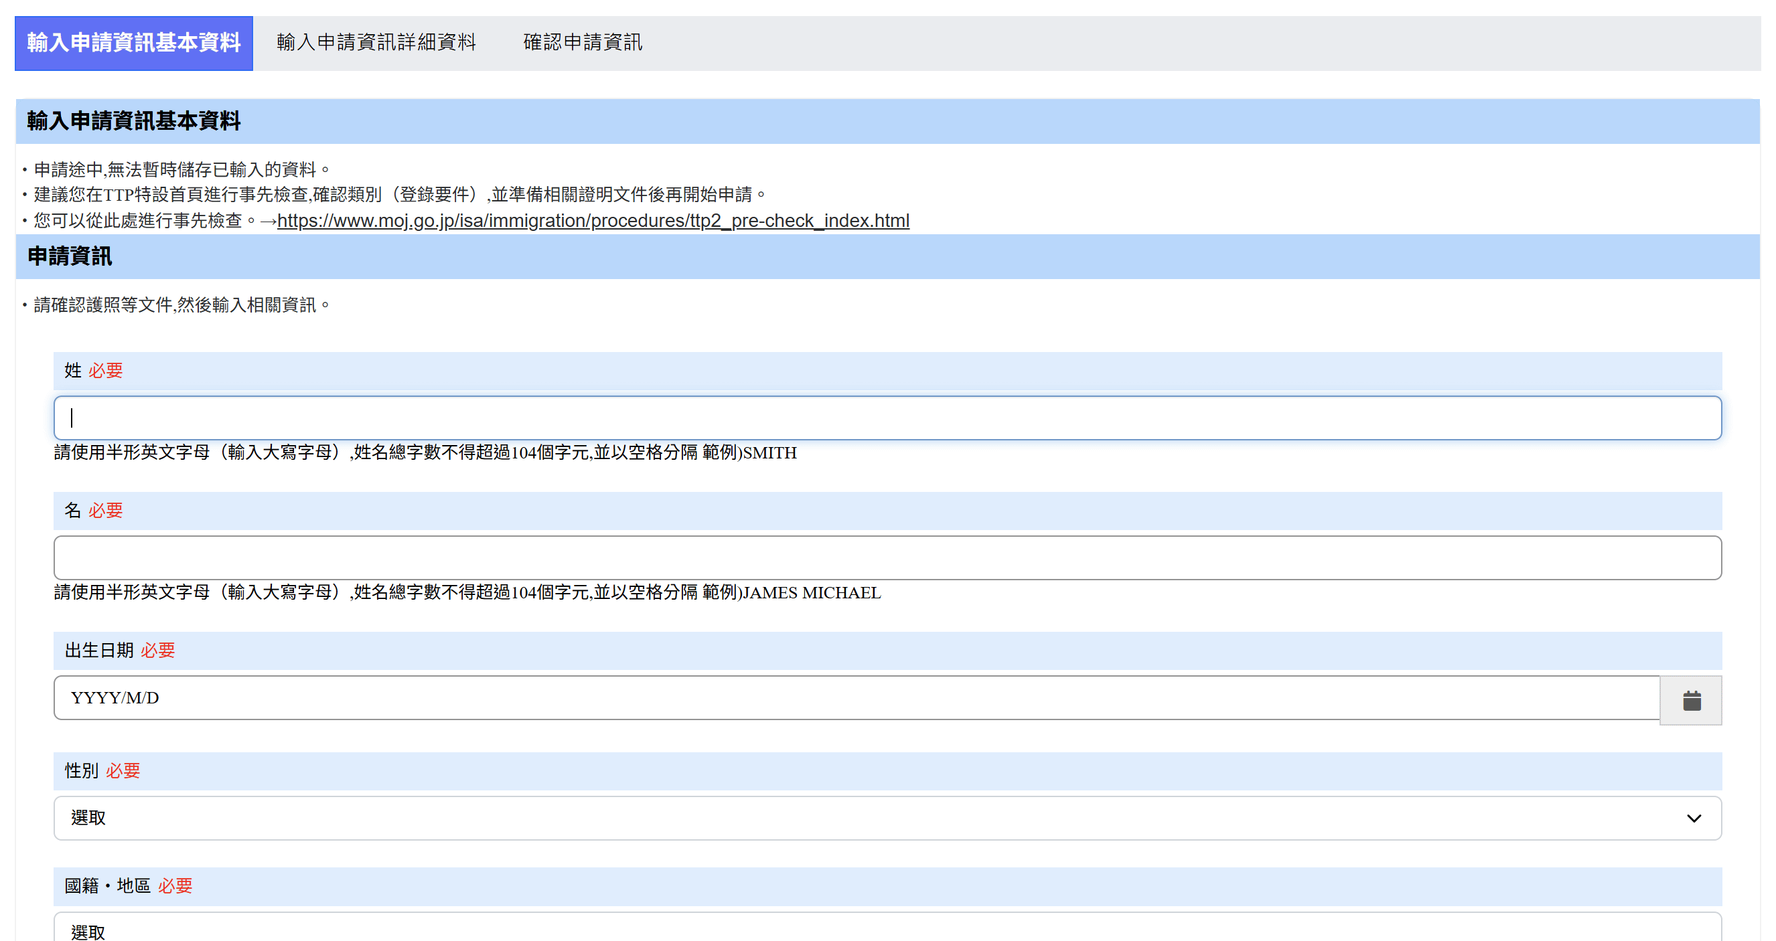Switch to the 確認申請資訊 tab
This screenshot has height=941, width=1776.
(x=583, y=43)
